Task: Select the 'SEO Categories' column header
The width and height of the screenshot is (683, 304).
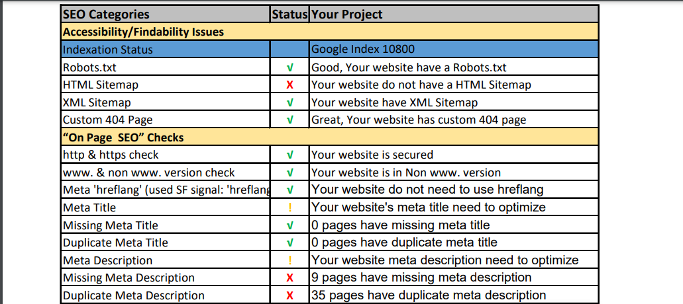Action: point(106,15)
